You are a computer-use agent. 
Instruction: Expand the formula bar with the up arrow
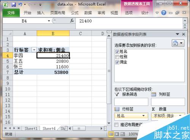point(185,20)
